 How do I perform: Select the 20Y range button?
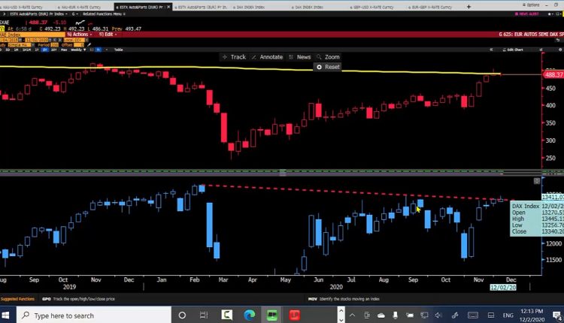point(54,50)
